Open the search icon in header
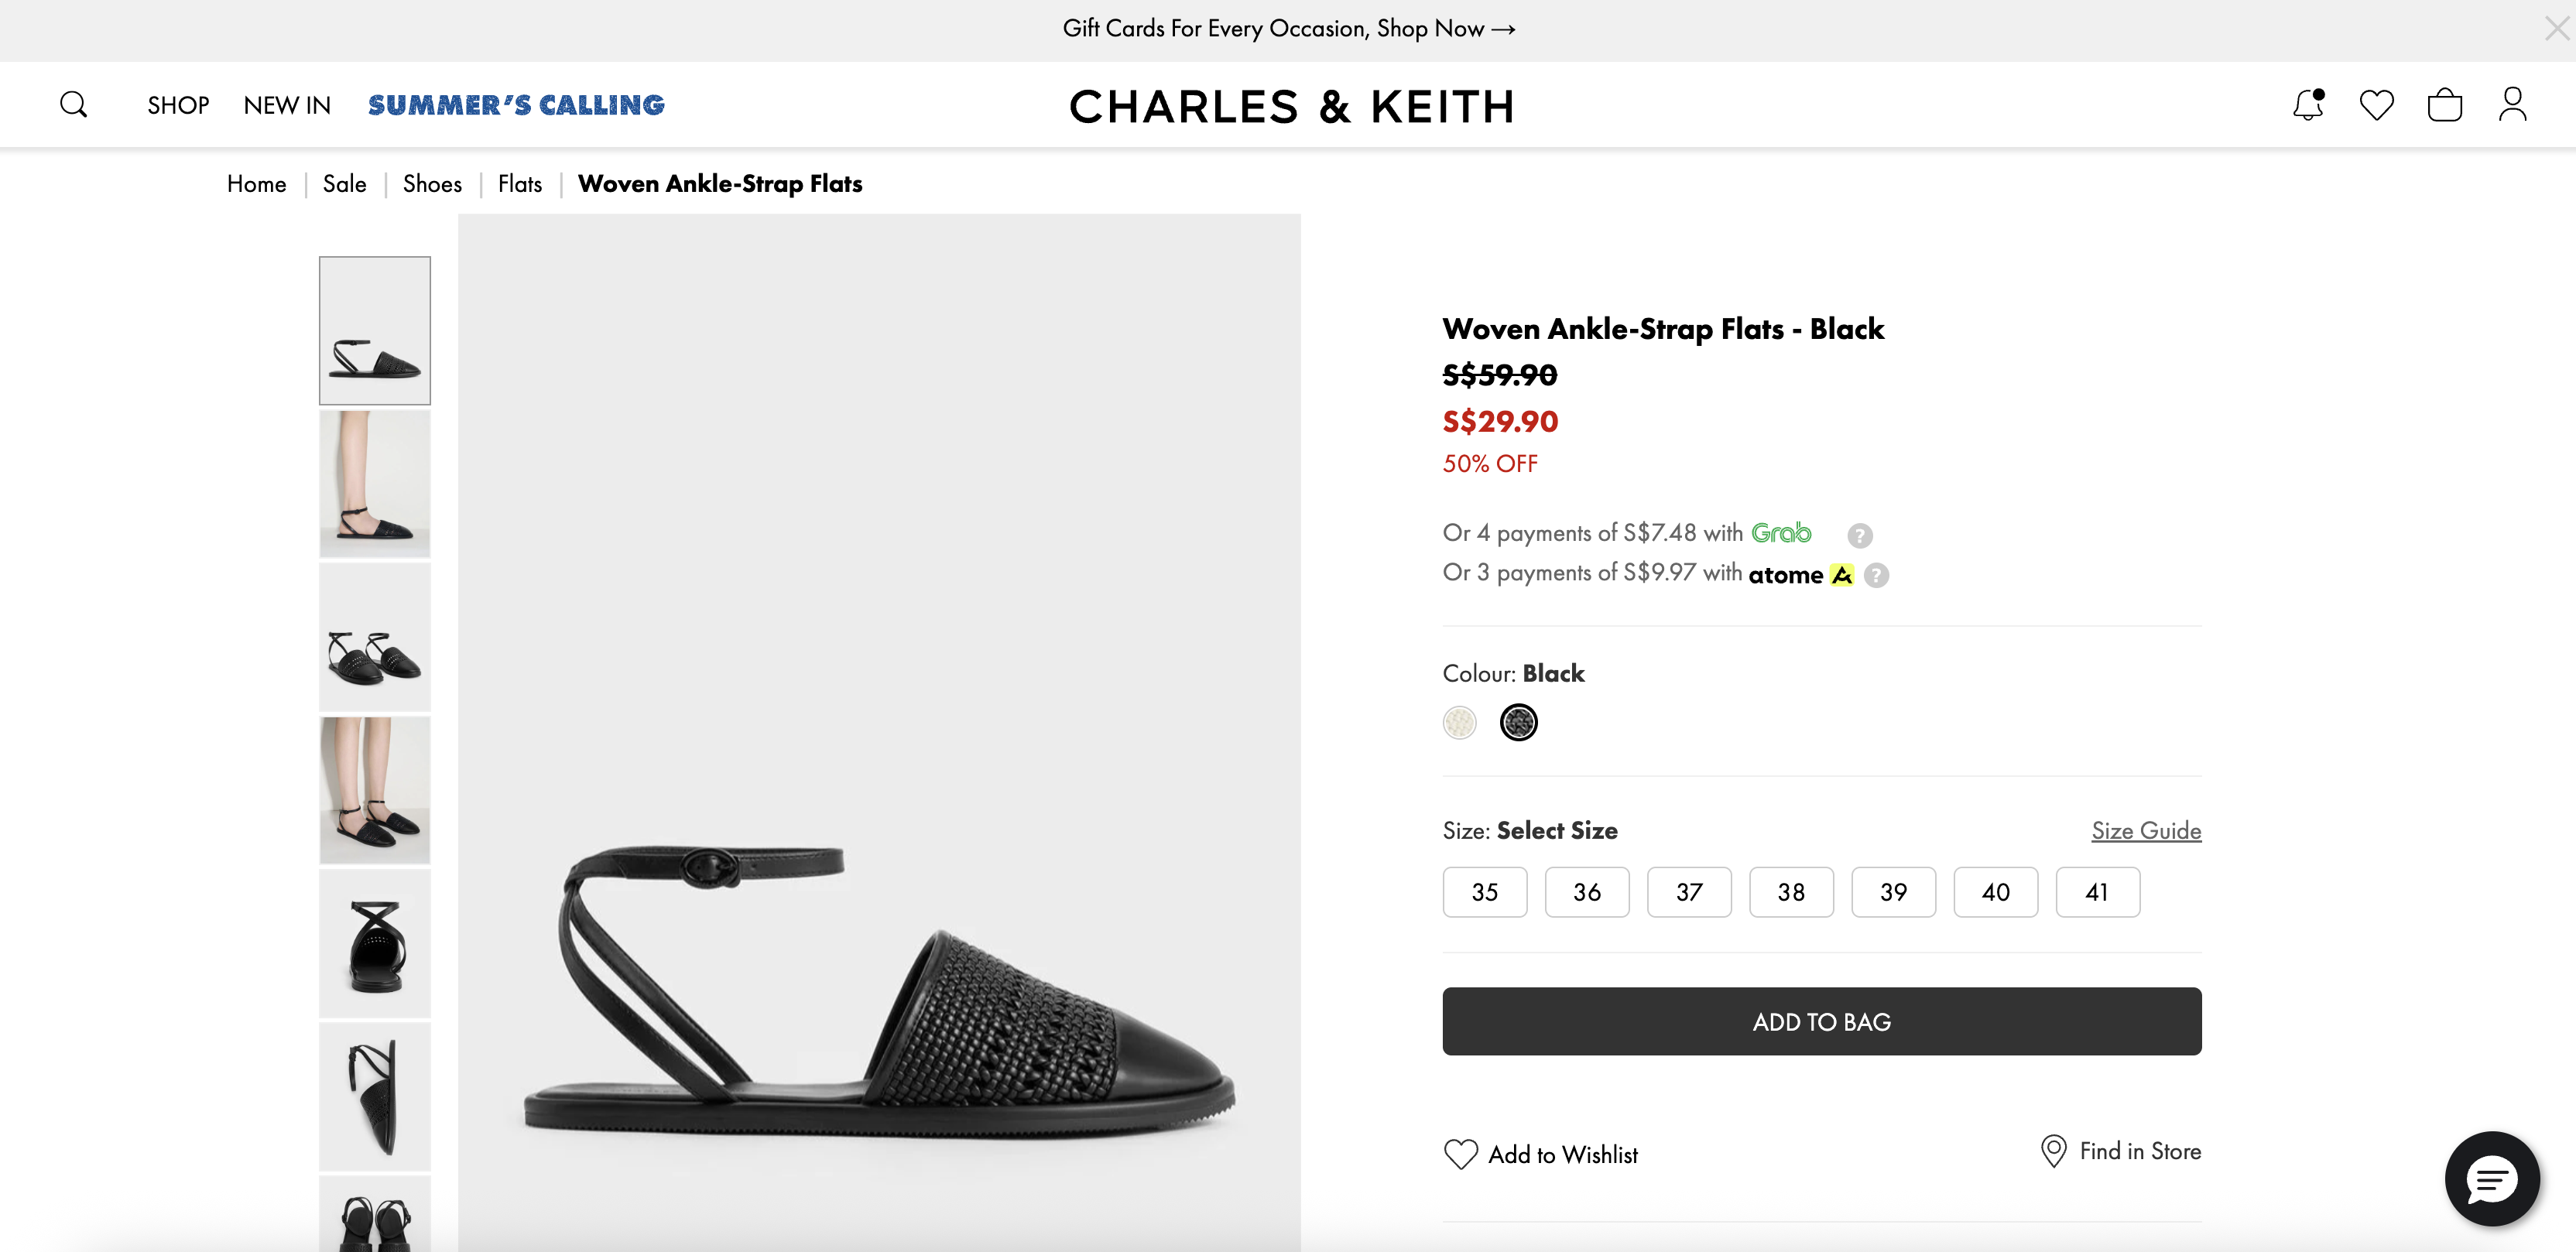The image size is (2576, 1252). 73,105
